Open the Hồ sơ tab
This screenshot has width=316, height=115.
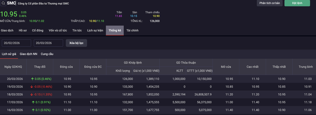(23, 31)
